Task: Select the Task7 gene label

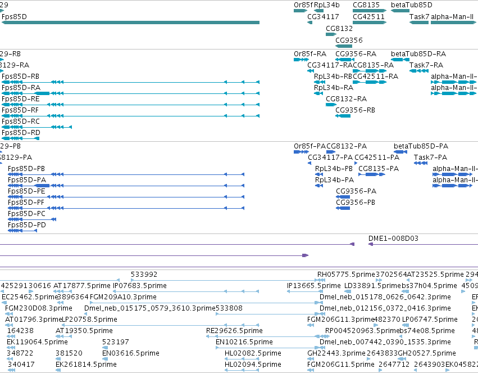Action: (x=419, y=17)
